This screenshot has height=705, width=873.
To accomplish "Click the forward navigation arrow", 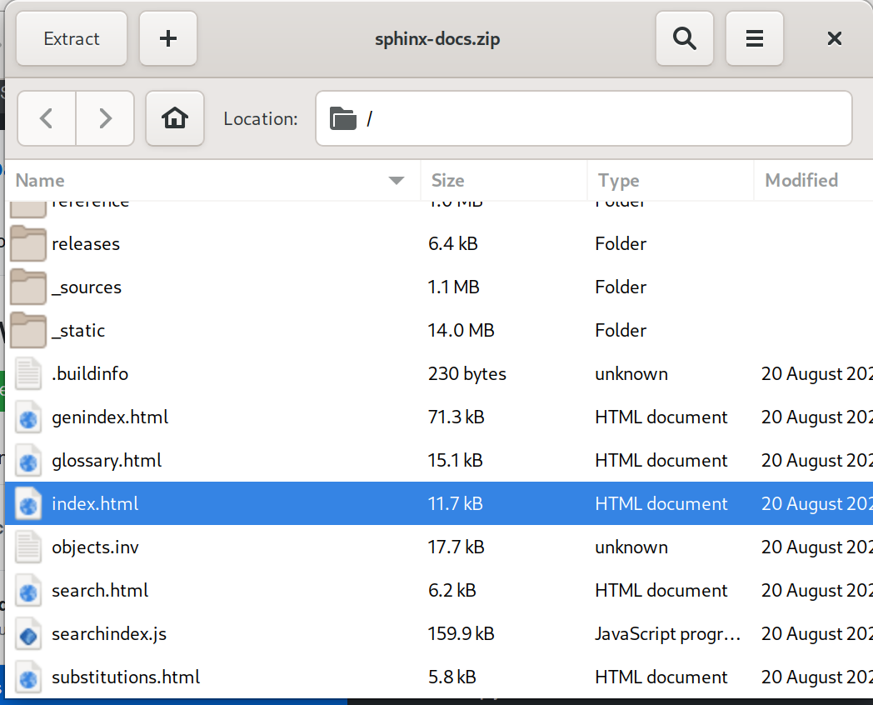I will (x=105, y=118).
